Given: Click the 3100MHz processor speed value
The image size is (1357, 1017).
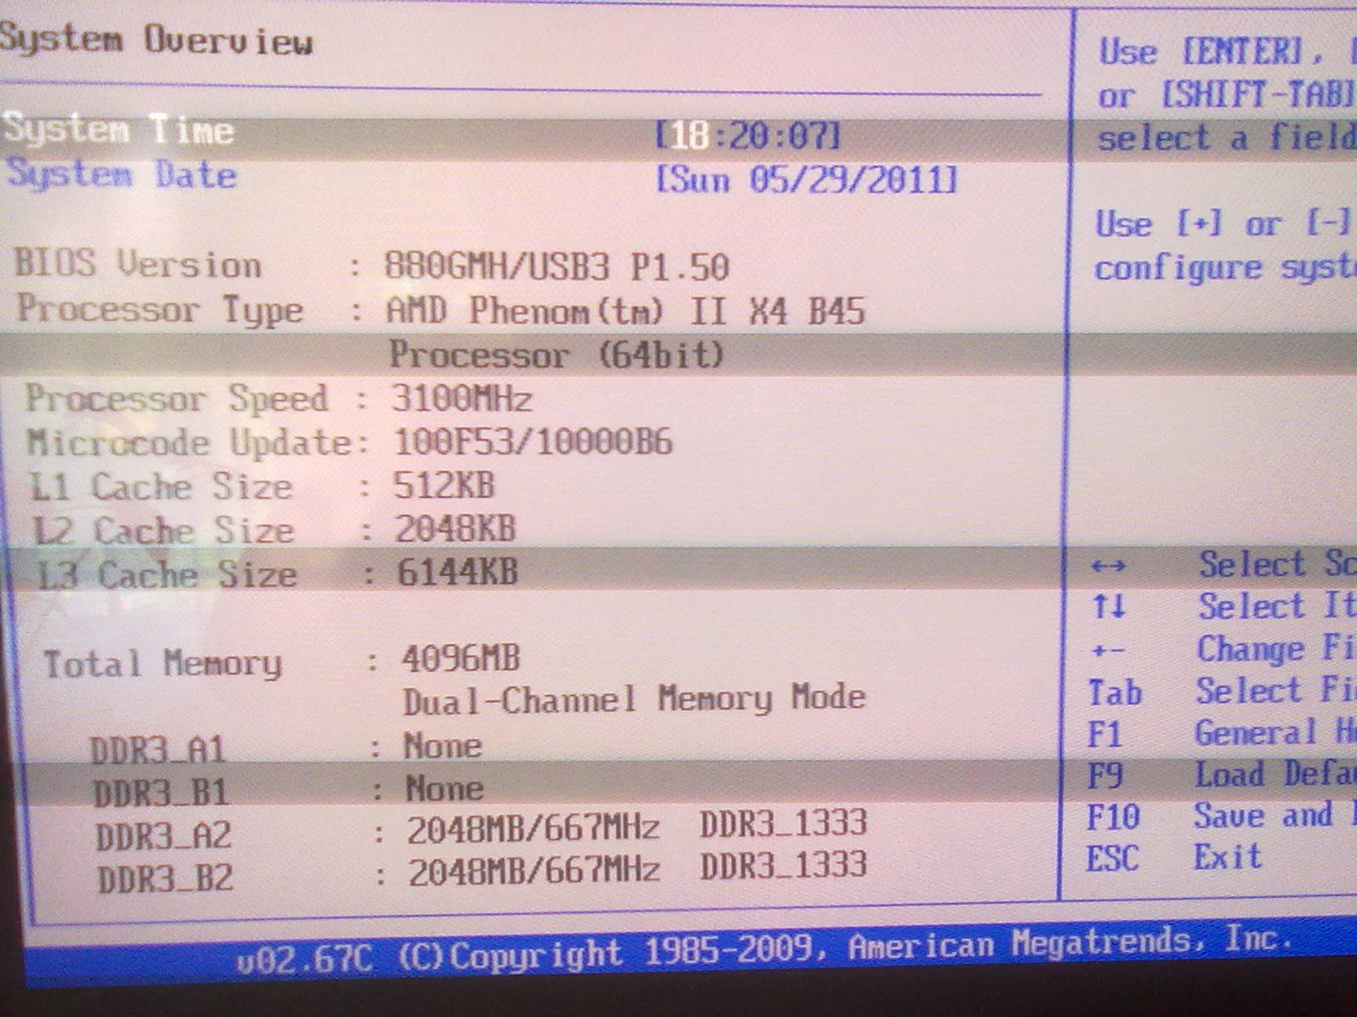Looking at the screenshot, I should [x=462, y=398].
